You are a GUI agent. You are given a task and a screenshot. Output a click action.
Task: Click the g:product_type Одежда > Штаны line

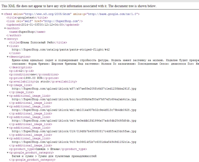pyautogui.click(x=48, y=149)
